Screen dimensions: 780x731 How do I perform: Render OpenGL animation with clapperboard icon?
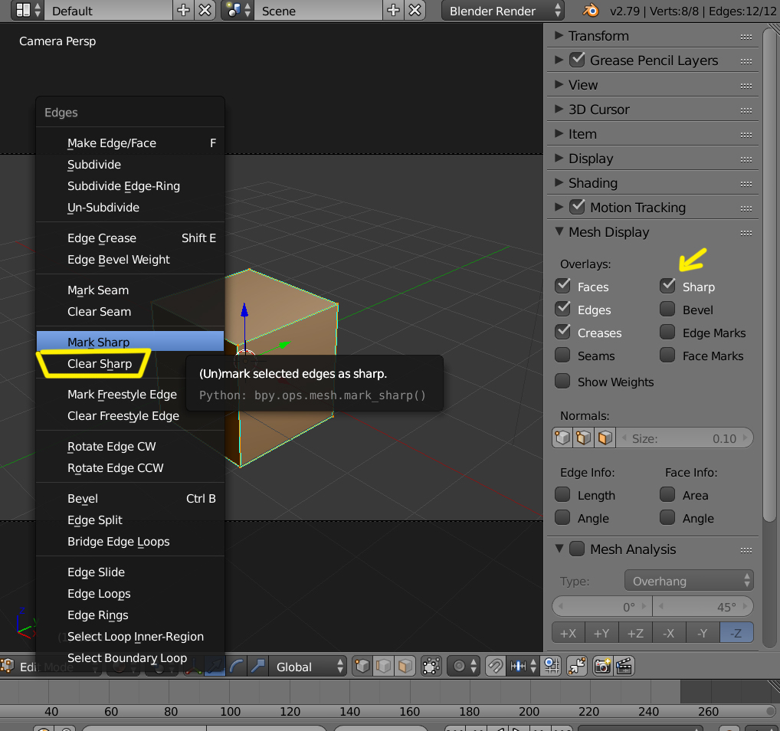(x=624, y=667)
